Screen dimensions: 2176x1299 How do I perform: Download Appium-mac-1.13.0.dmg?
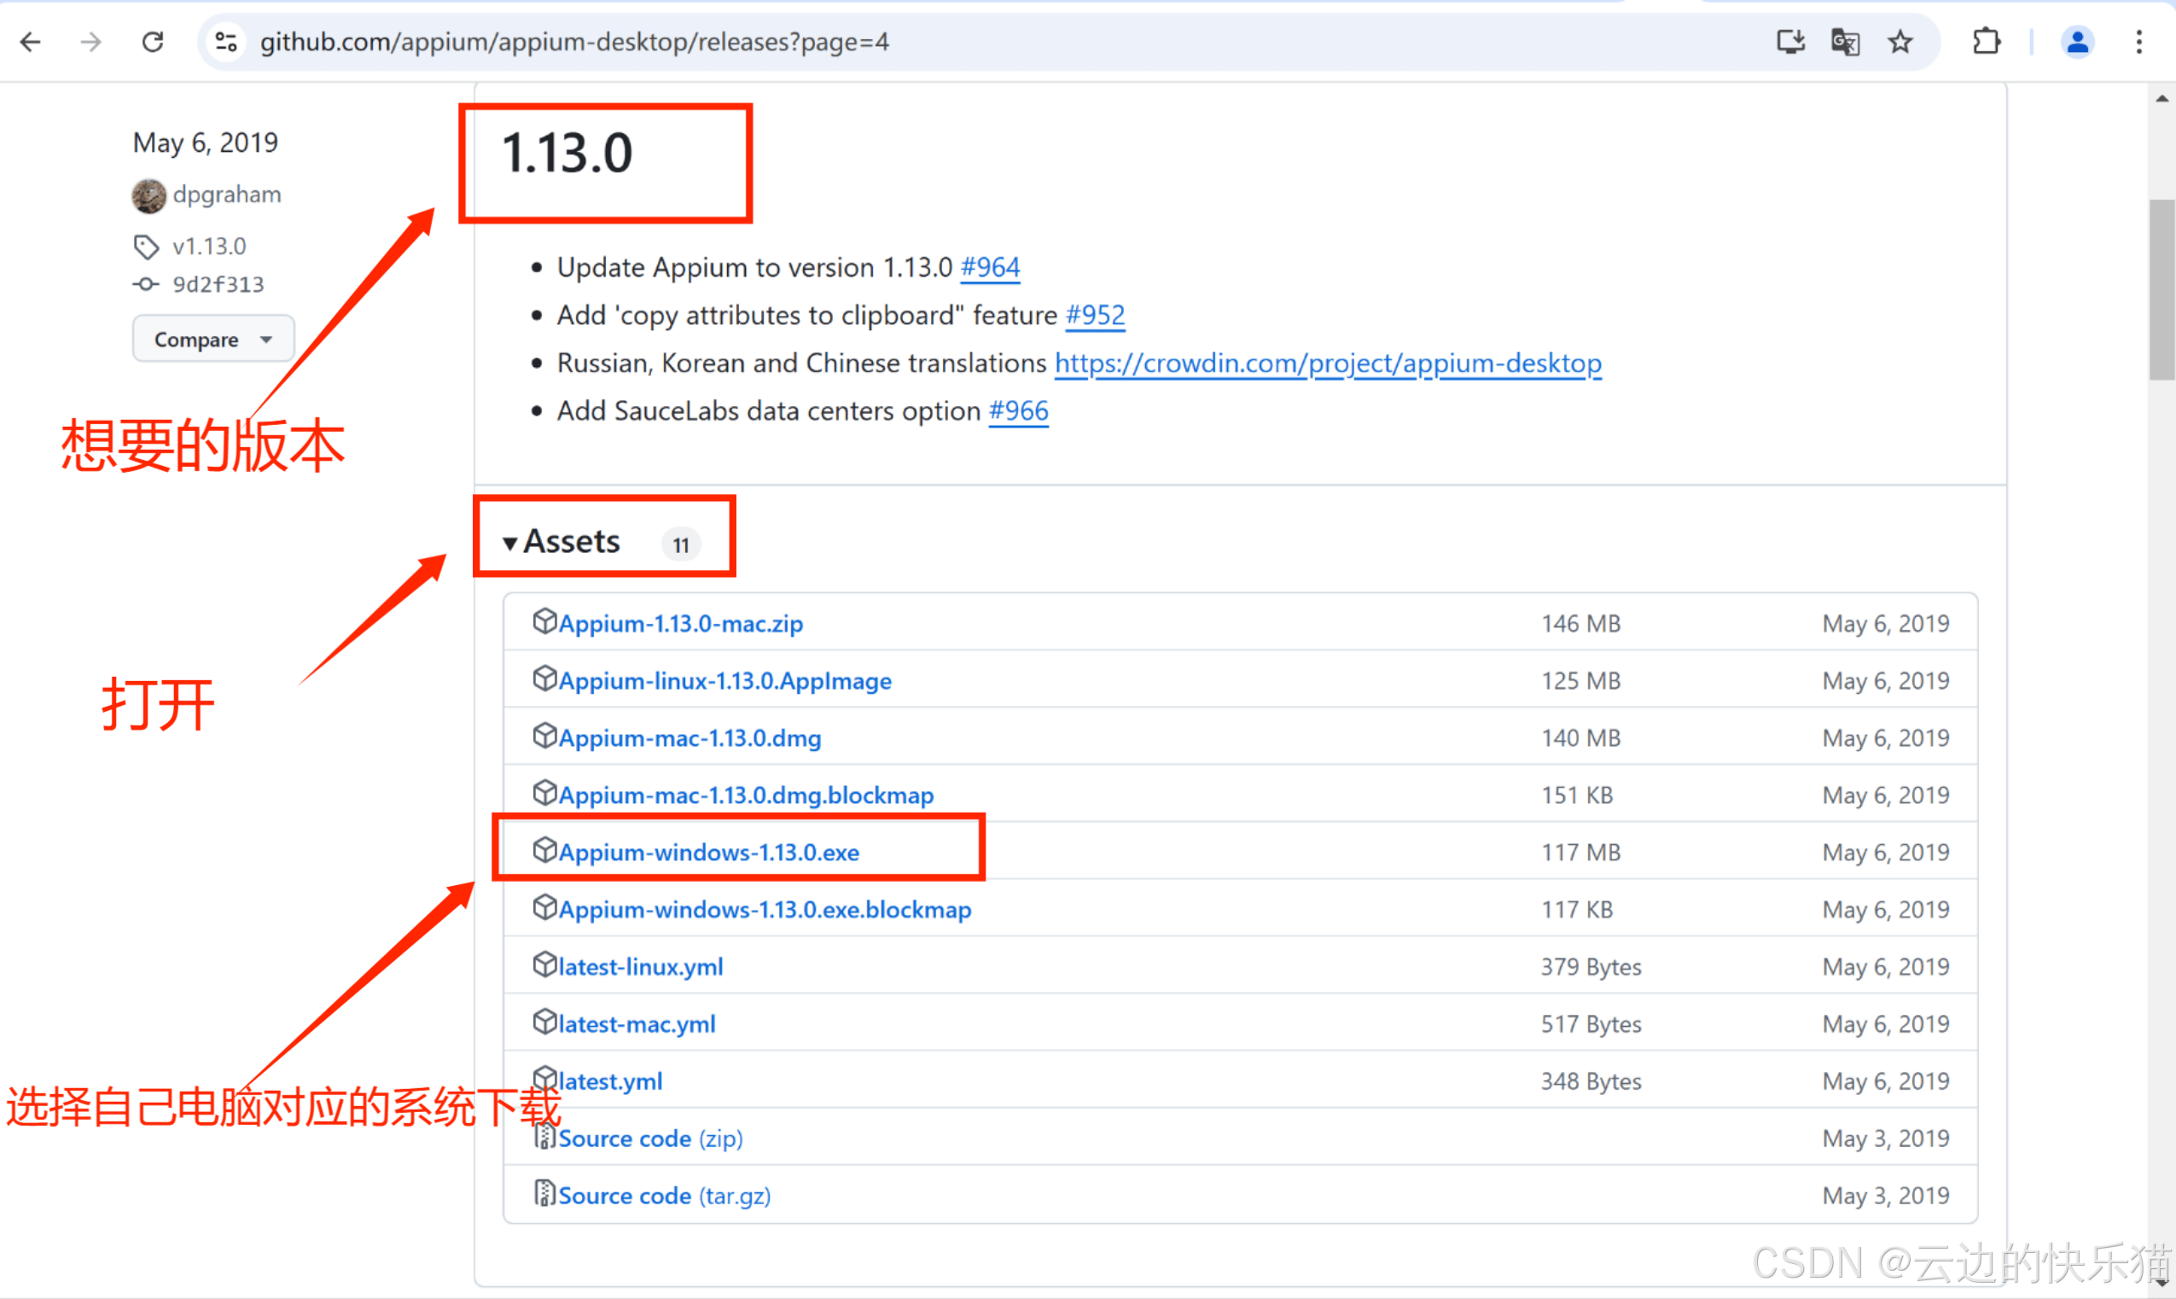pyautogui.click(x=689, y=738)
